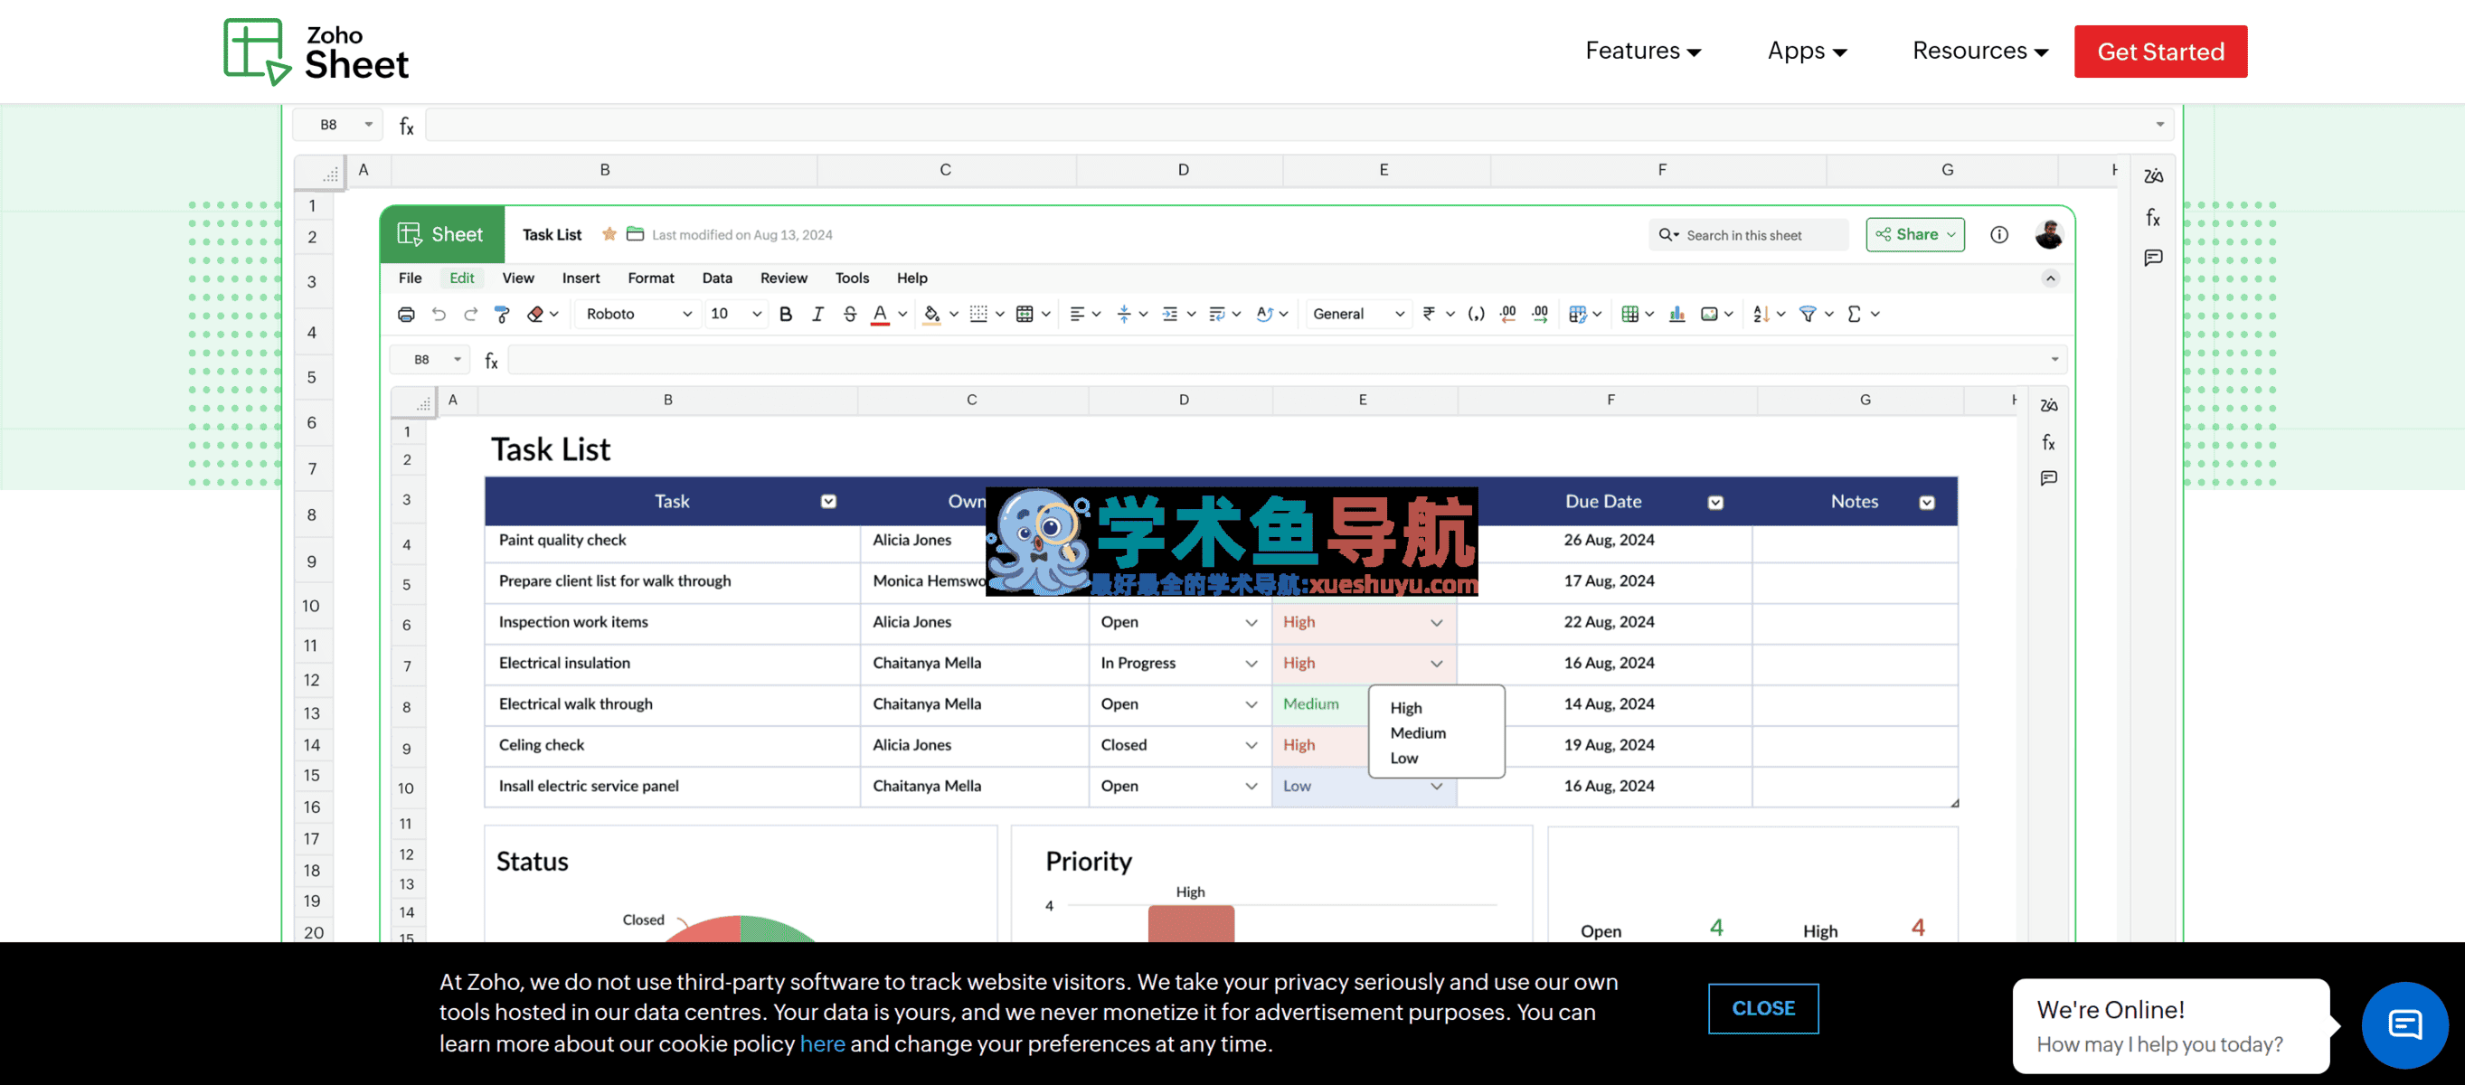Viewport: 2465px width, 1085px height.
Task: Click the vertical align middle icon
Action: [1123, 314]
